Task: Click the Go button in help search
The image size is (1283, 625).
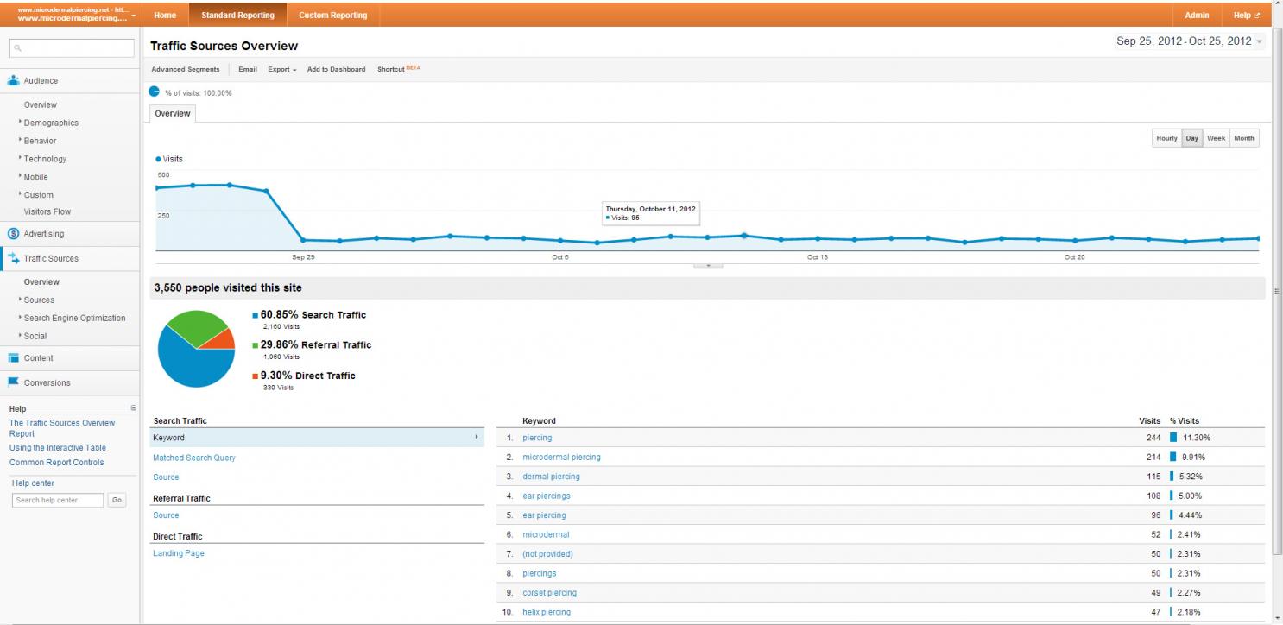Action: point(117,500)
